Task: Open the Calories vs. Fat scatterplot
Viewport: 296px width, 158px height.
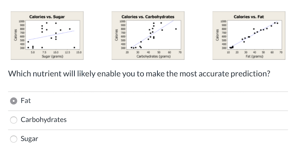Action: (x=249, y=36)
